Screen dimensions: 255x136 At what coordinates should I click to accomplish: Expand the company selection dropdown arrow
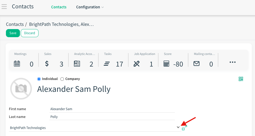[178, 127]
